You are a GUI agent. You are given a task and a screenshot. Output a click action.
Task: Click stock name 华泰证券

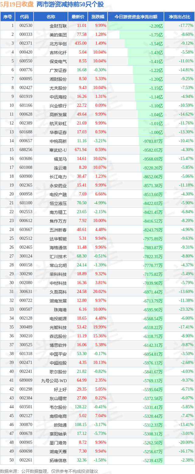coord(58,132)
